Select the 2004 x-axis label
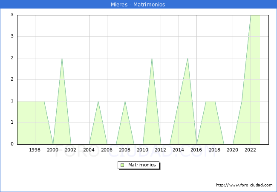The image size is (277, 192). pos(89,150)
